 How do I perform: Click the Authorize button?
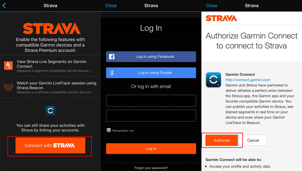[x=222, y=140]
